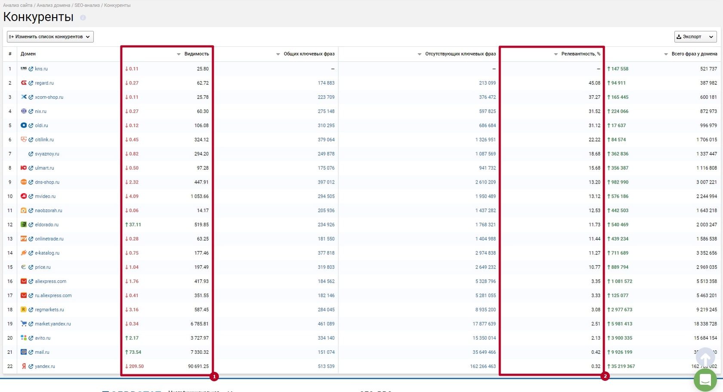Screen dimensions: 723x392
Task: Open ru.aliexpress.com domain link
Action: point(53,296)
